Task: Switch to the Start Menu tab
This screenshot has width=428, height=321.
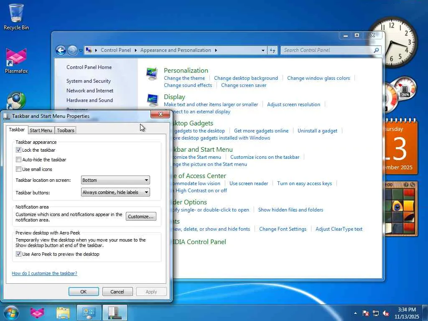Action: (41, 130)
